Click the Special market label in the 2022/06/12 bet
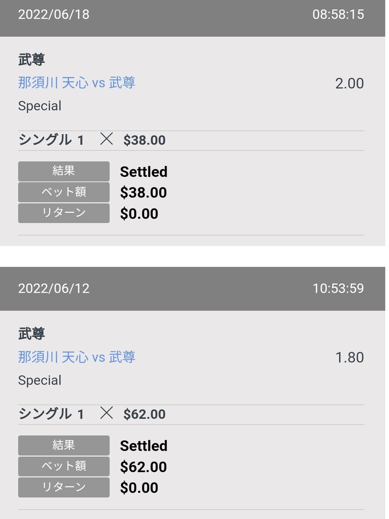The height and width of the screenshot is (519, 389). pos(40,381)
